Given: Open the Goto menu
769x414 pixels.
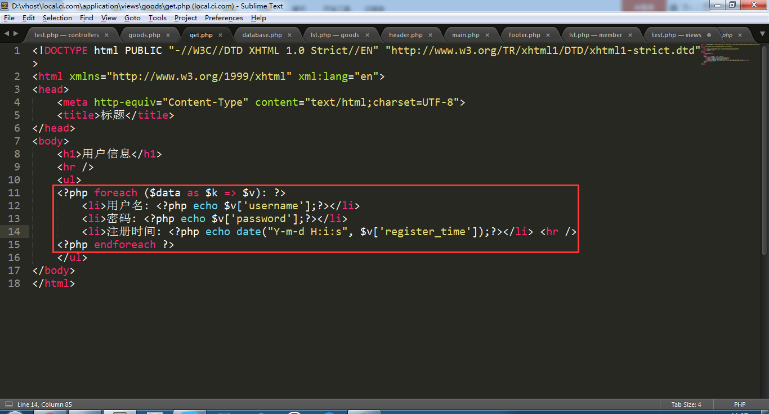Looking at the screenshot, I should coord(132,18).
